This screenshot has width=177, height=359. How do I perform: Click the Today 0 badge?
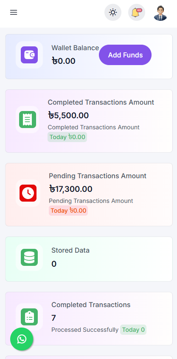pyautogui.click(x=133, y=330)
